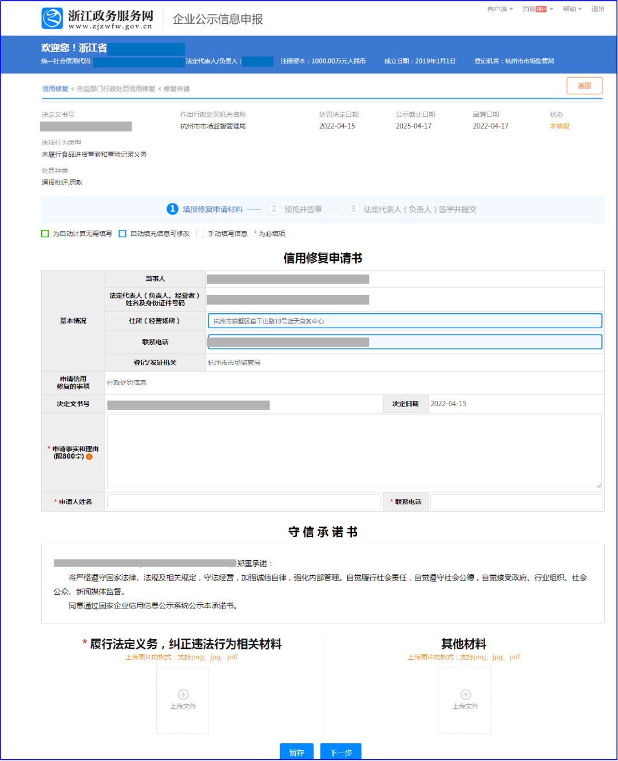The height and width of the screenshot is (761, 618).
Task: Click the step 2 预览并签章 circle
Action: [274, 209]
